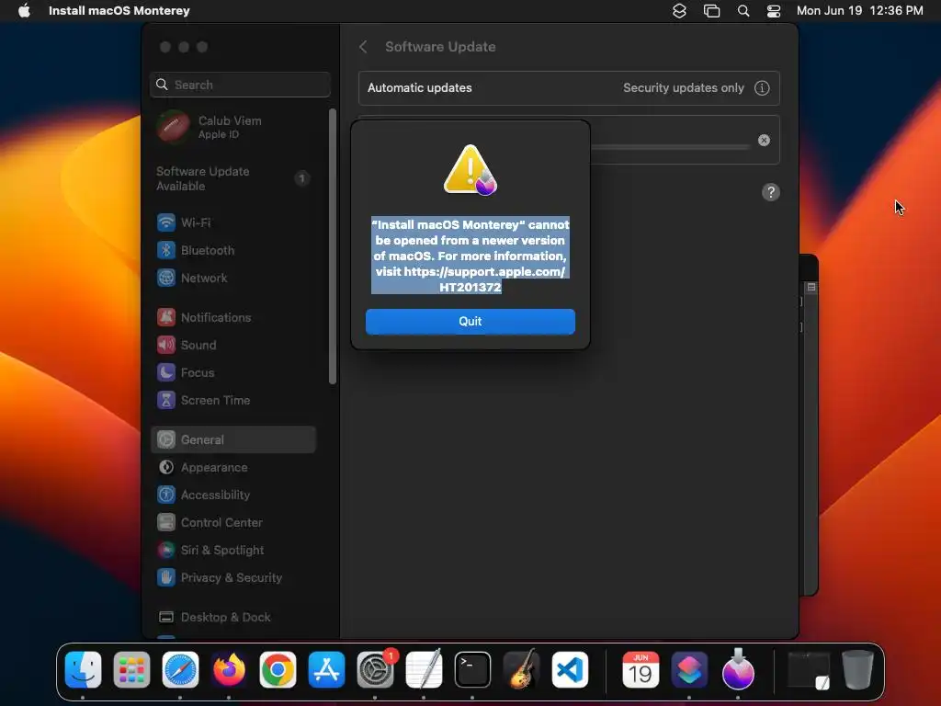Open Install macOS Monterey app menu
Viewport: 941px width, 706px height.
[119, 11]
